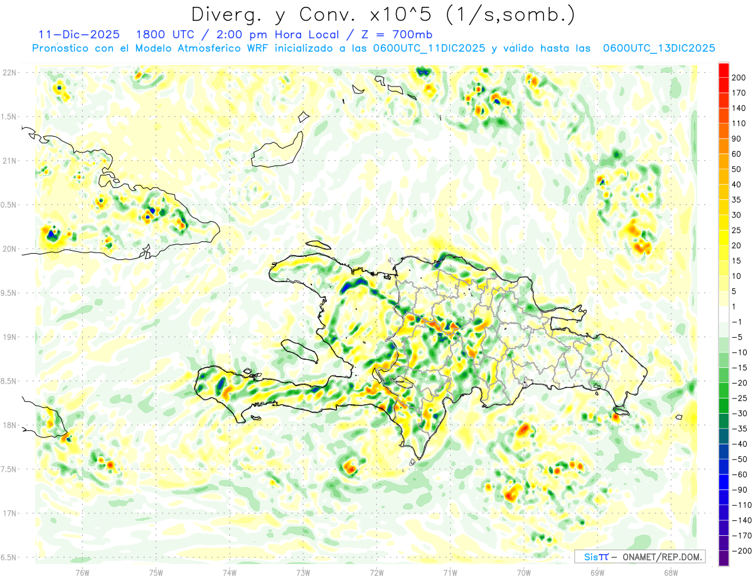
Task: Click the "68W" longitude label
Action: click(671, 572)
